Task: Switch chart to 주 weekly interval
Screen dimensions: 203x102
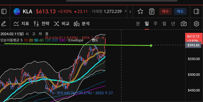Action: click(x=155, y=24)
